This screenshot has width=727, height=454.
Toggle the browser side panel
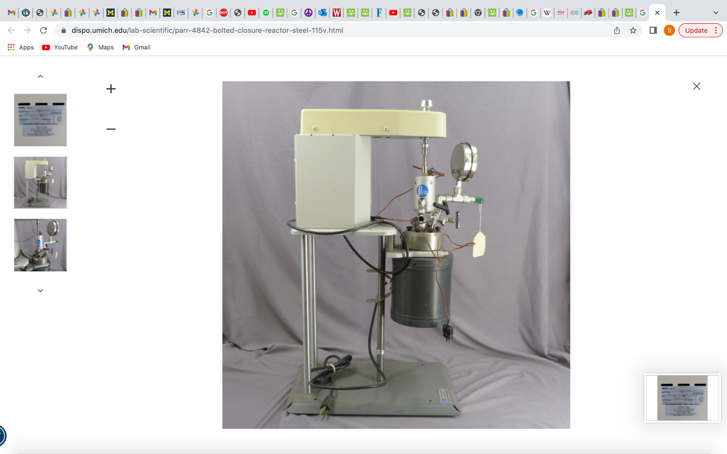(653, 30)
